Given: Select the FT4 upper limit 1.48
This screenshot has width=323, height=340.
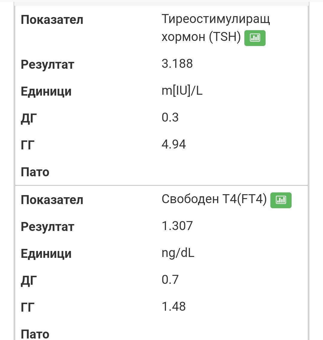Looking at the screenshot, I should (174, 307).
